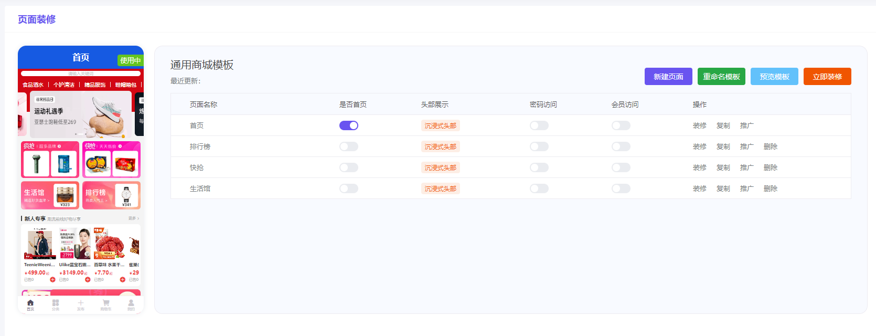876x336 pixels.
Task: Select 个护清洁 category tab in preview
Action: click(64, 85)
